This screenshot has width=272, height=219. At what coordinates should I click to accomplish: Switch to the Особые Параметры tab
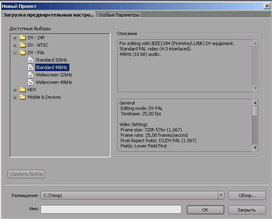pos(119,15)
